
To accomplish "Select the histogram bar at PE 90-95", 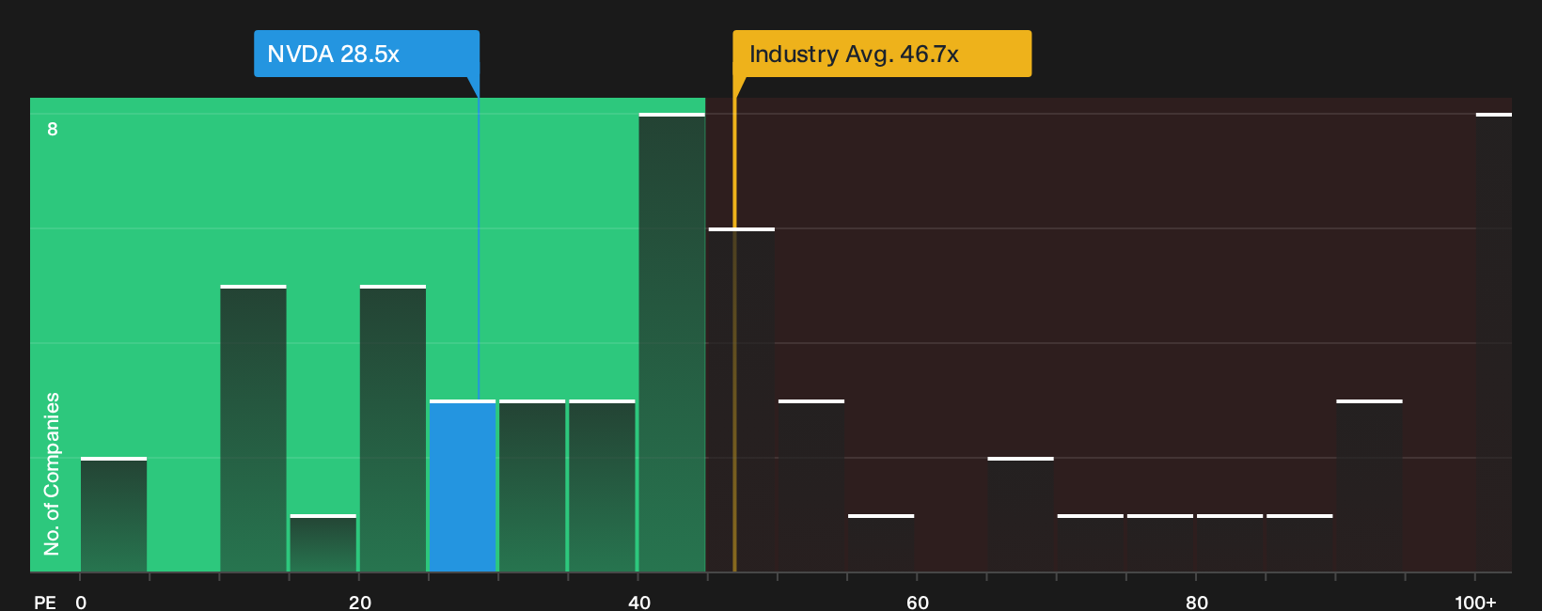I will coord(1369,486).
